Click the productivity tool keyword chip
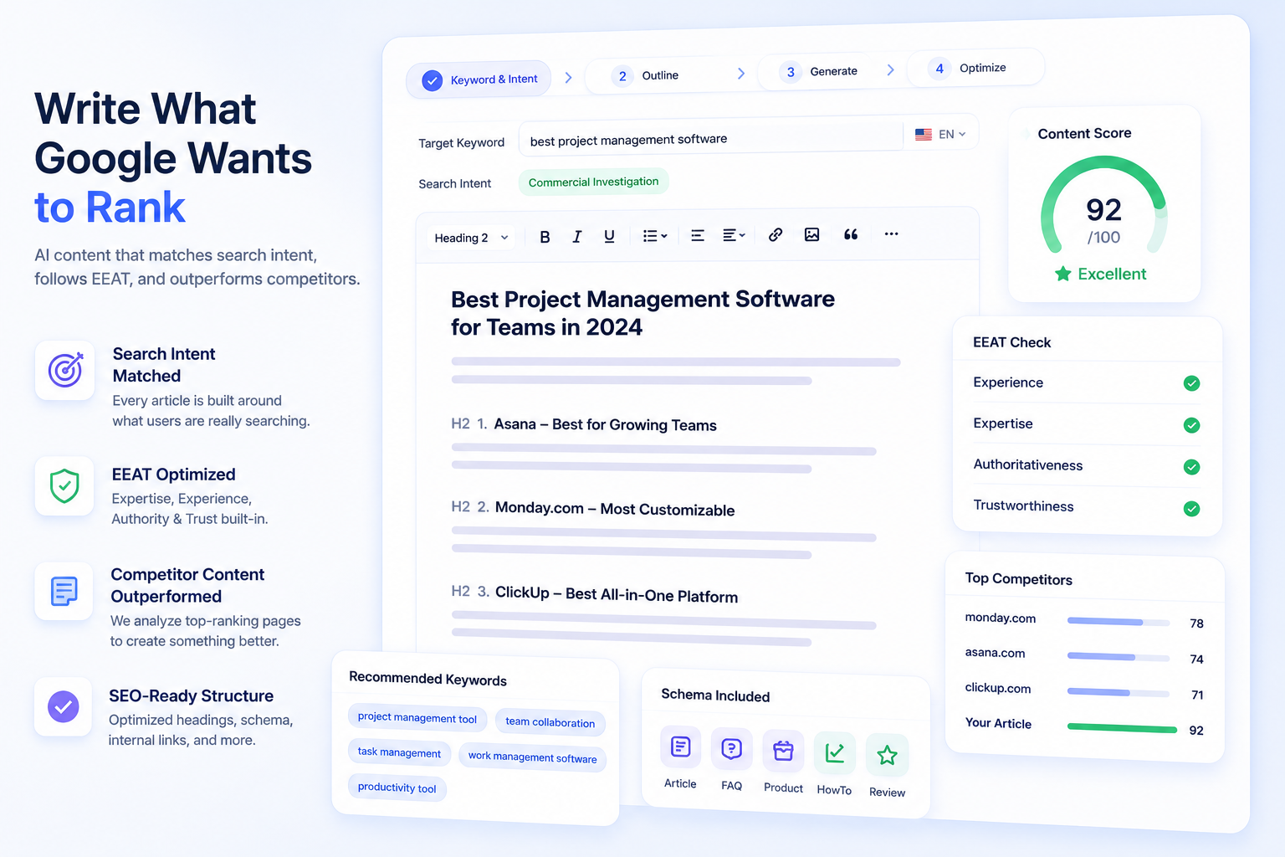This screenshot has width=1285, height=857. [x=397, y=788]
